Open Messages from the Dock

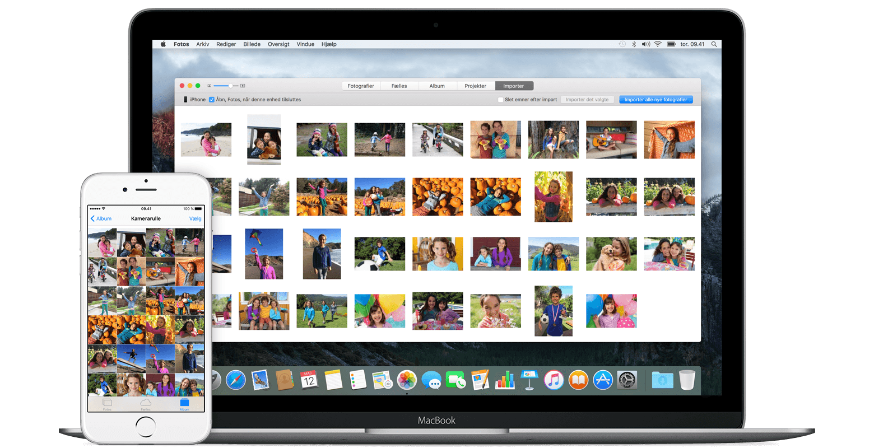click(x=431, y=381)
